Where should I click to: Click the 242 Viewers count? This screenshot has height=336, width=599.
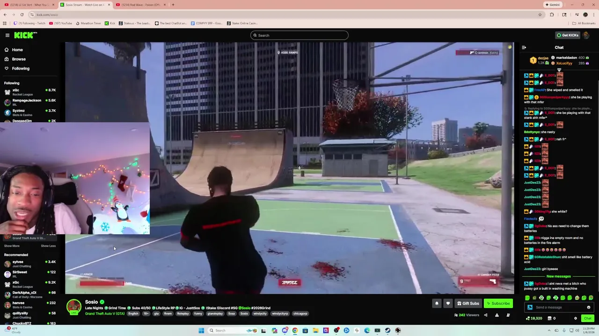point(467,315)
